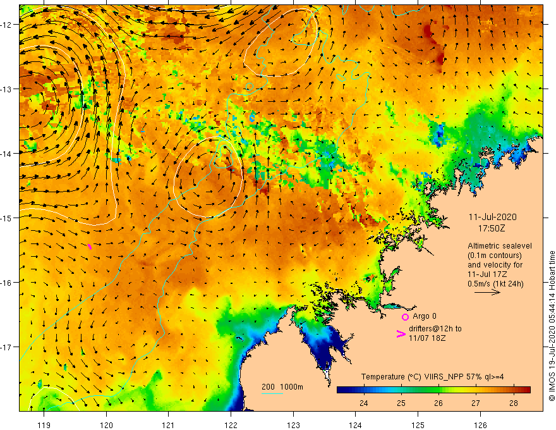Click the '11/07 18Z' legend text
The image size is (556, 430).
[x=427, y=338]
